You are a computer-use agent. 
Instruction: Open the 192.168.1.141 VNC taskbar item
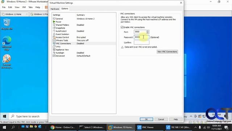pos(178,127)
